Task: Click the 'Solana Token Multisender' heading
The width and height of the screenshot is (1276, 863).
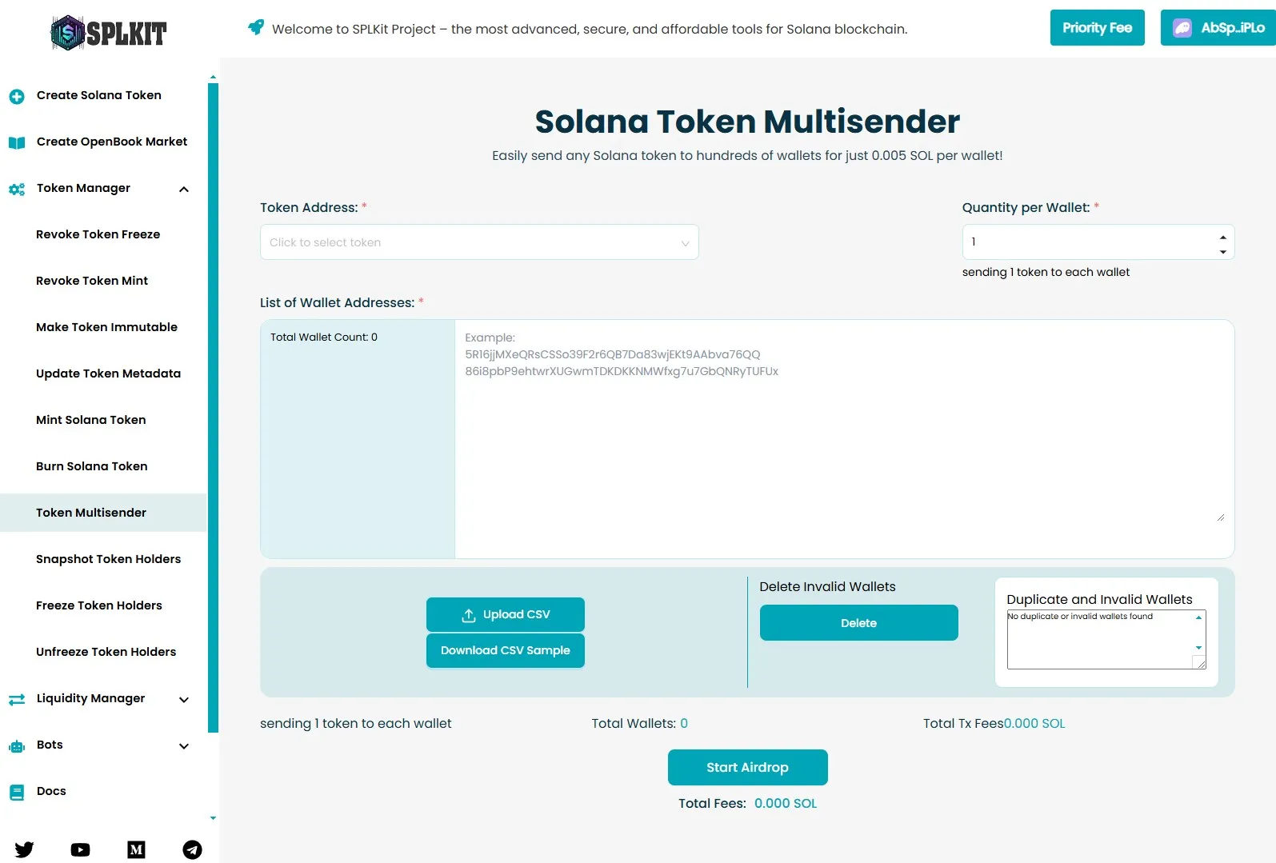Action: pyautogui.click(x=747, y=122)
